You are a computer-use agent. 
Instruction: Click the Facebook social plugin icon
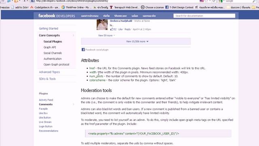(83, 49)
